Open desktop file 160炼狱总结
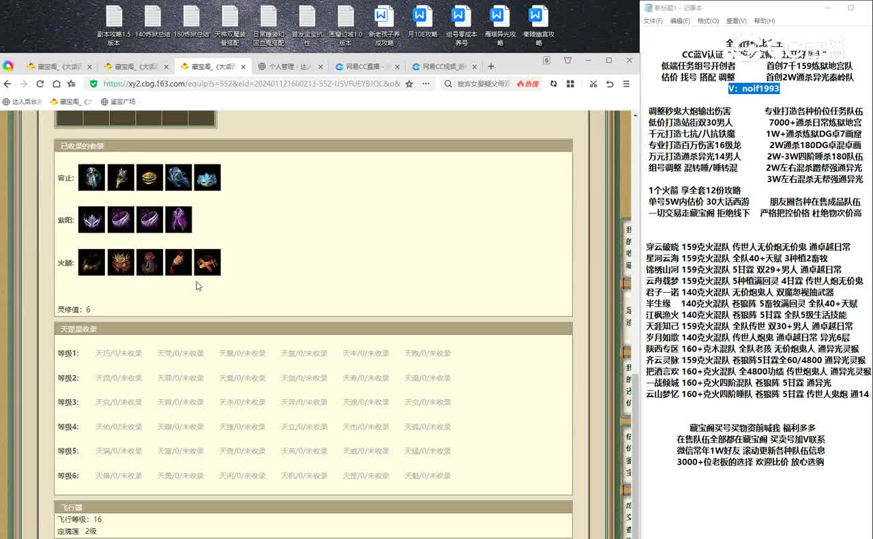873x539 pixels. point(191,22)
